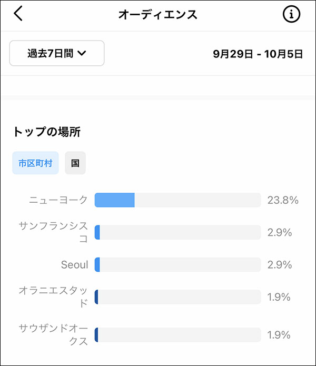Go back with the left arrow icon
The image size is (316, 366).
pyautogui.click(x=18, y=14)
